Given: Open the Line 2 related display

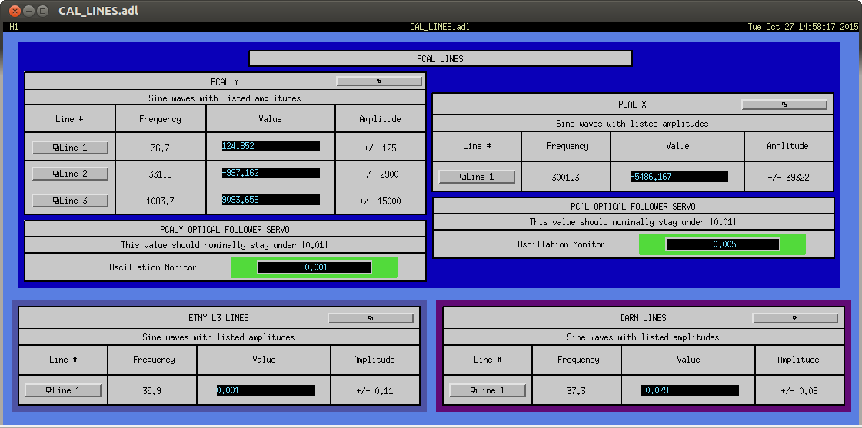Looking at the screenshot, I should coord(70,174).
